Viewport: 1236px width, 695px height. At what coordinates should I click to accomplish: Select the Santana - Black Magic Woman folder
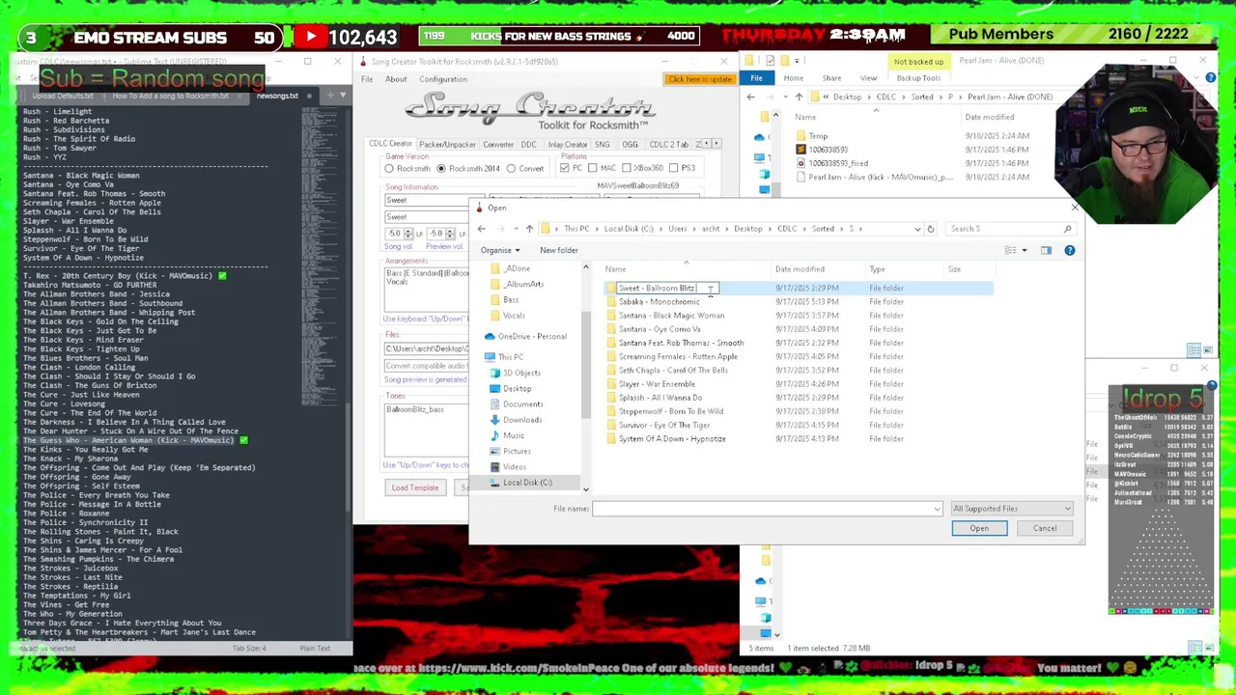pyautogui.click(x=671, y=316)
